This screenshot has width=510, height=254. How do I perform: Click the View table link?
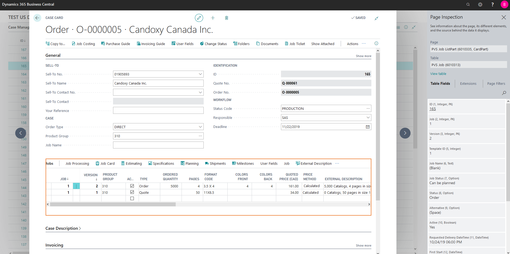click(x=438, y=74)
